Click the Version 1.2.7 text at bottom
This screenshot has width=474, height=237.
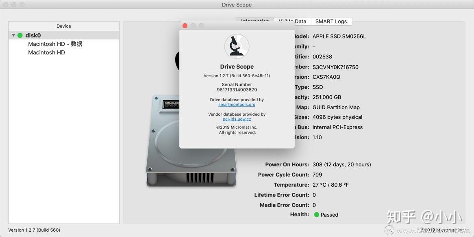point(34,230)
